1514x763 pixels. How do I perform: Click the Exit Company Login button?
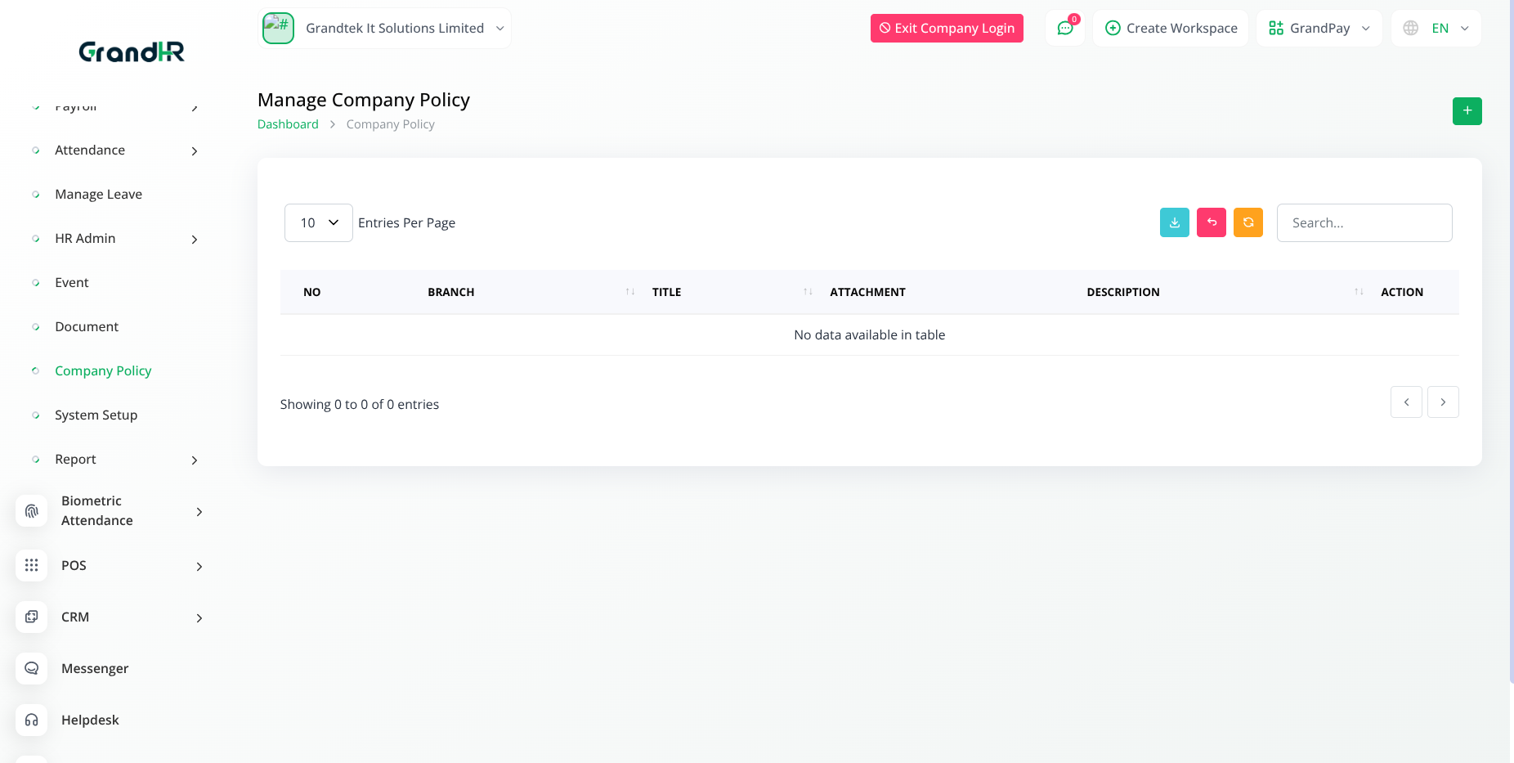[x=947, y=29]
